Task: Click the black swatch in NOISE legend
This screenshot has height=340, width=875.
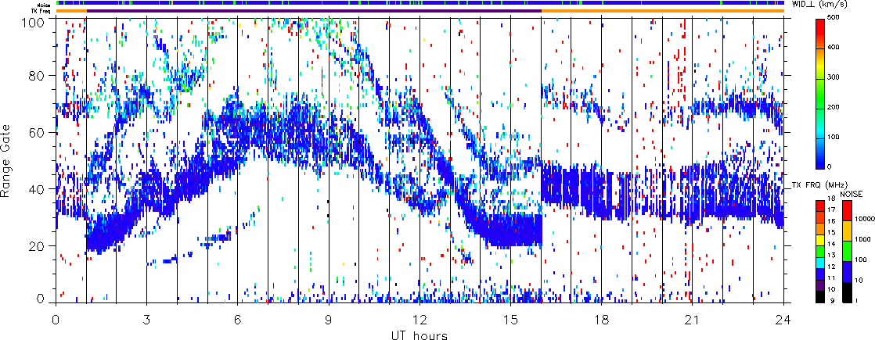Action: click(847, 292)
